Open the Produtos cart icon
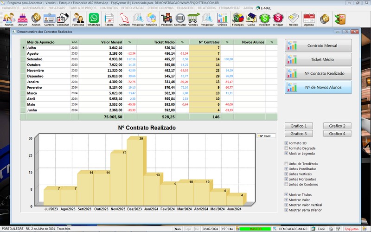 (167, 19)
